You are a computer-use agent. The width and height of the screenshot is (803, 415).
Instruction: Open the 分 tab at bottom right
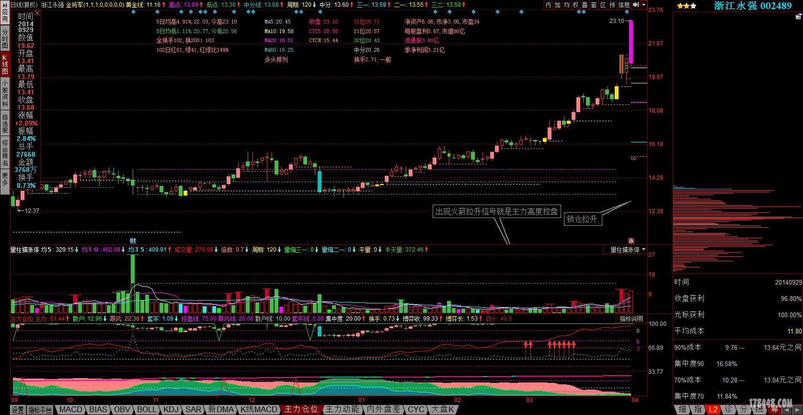[x=744, y=410]
